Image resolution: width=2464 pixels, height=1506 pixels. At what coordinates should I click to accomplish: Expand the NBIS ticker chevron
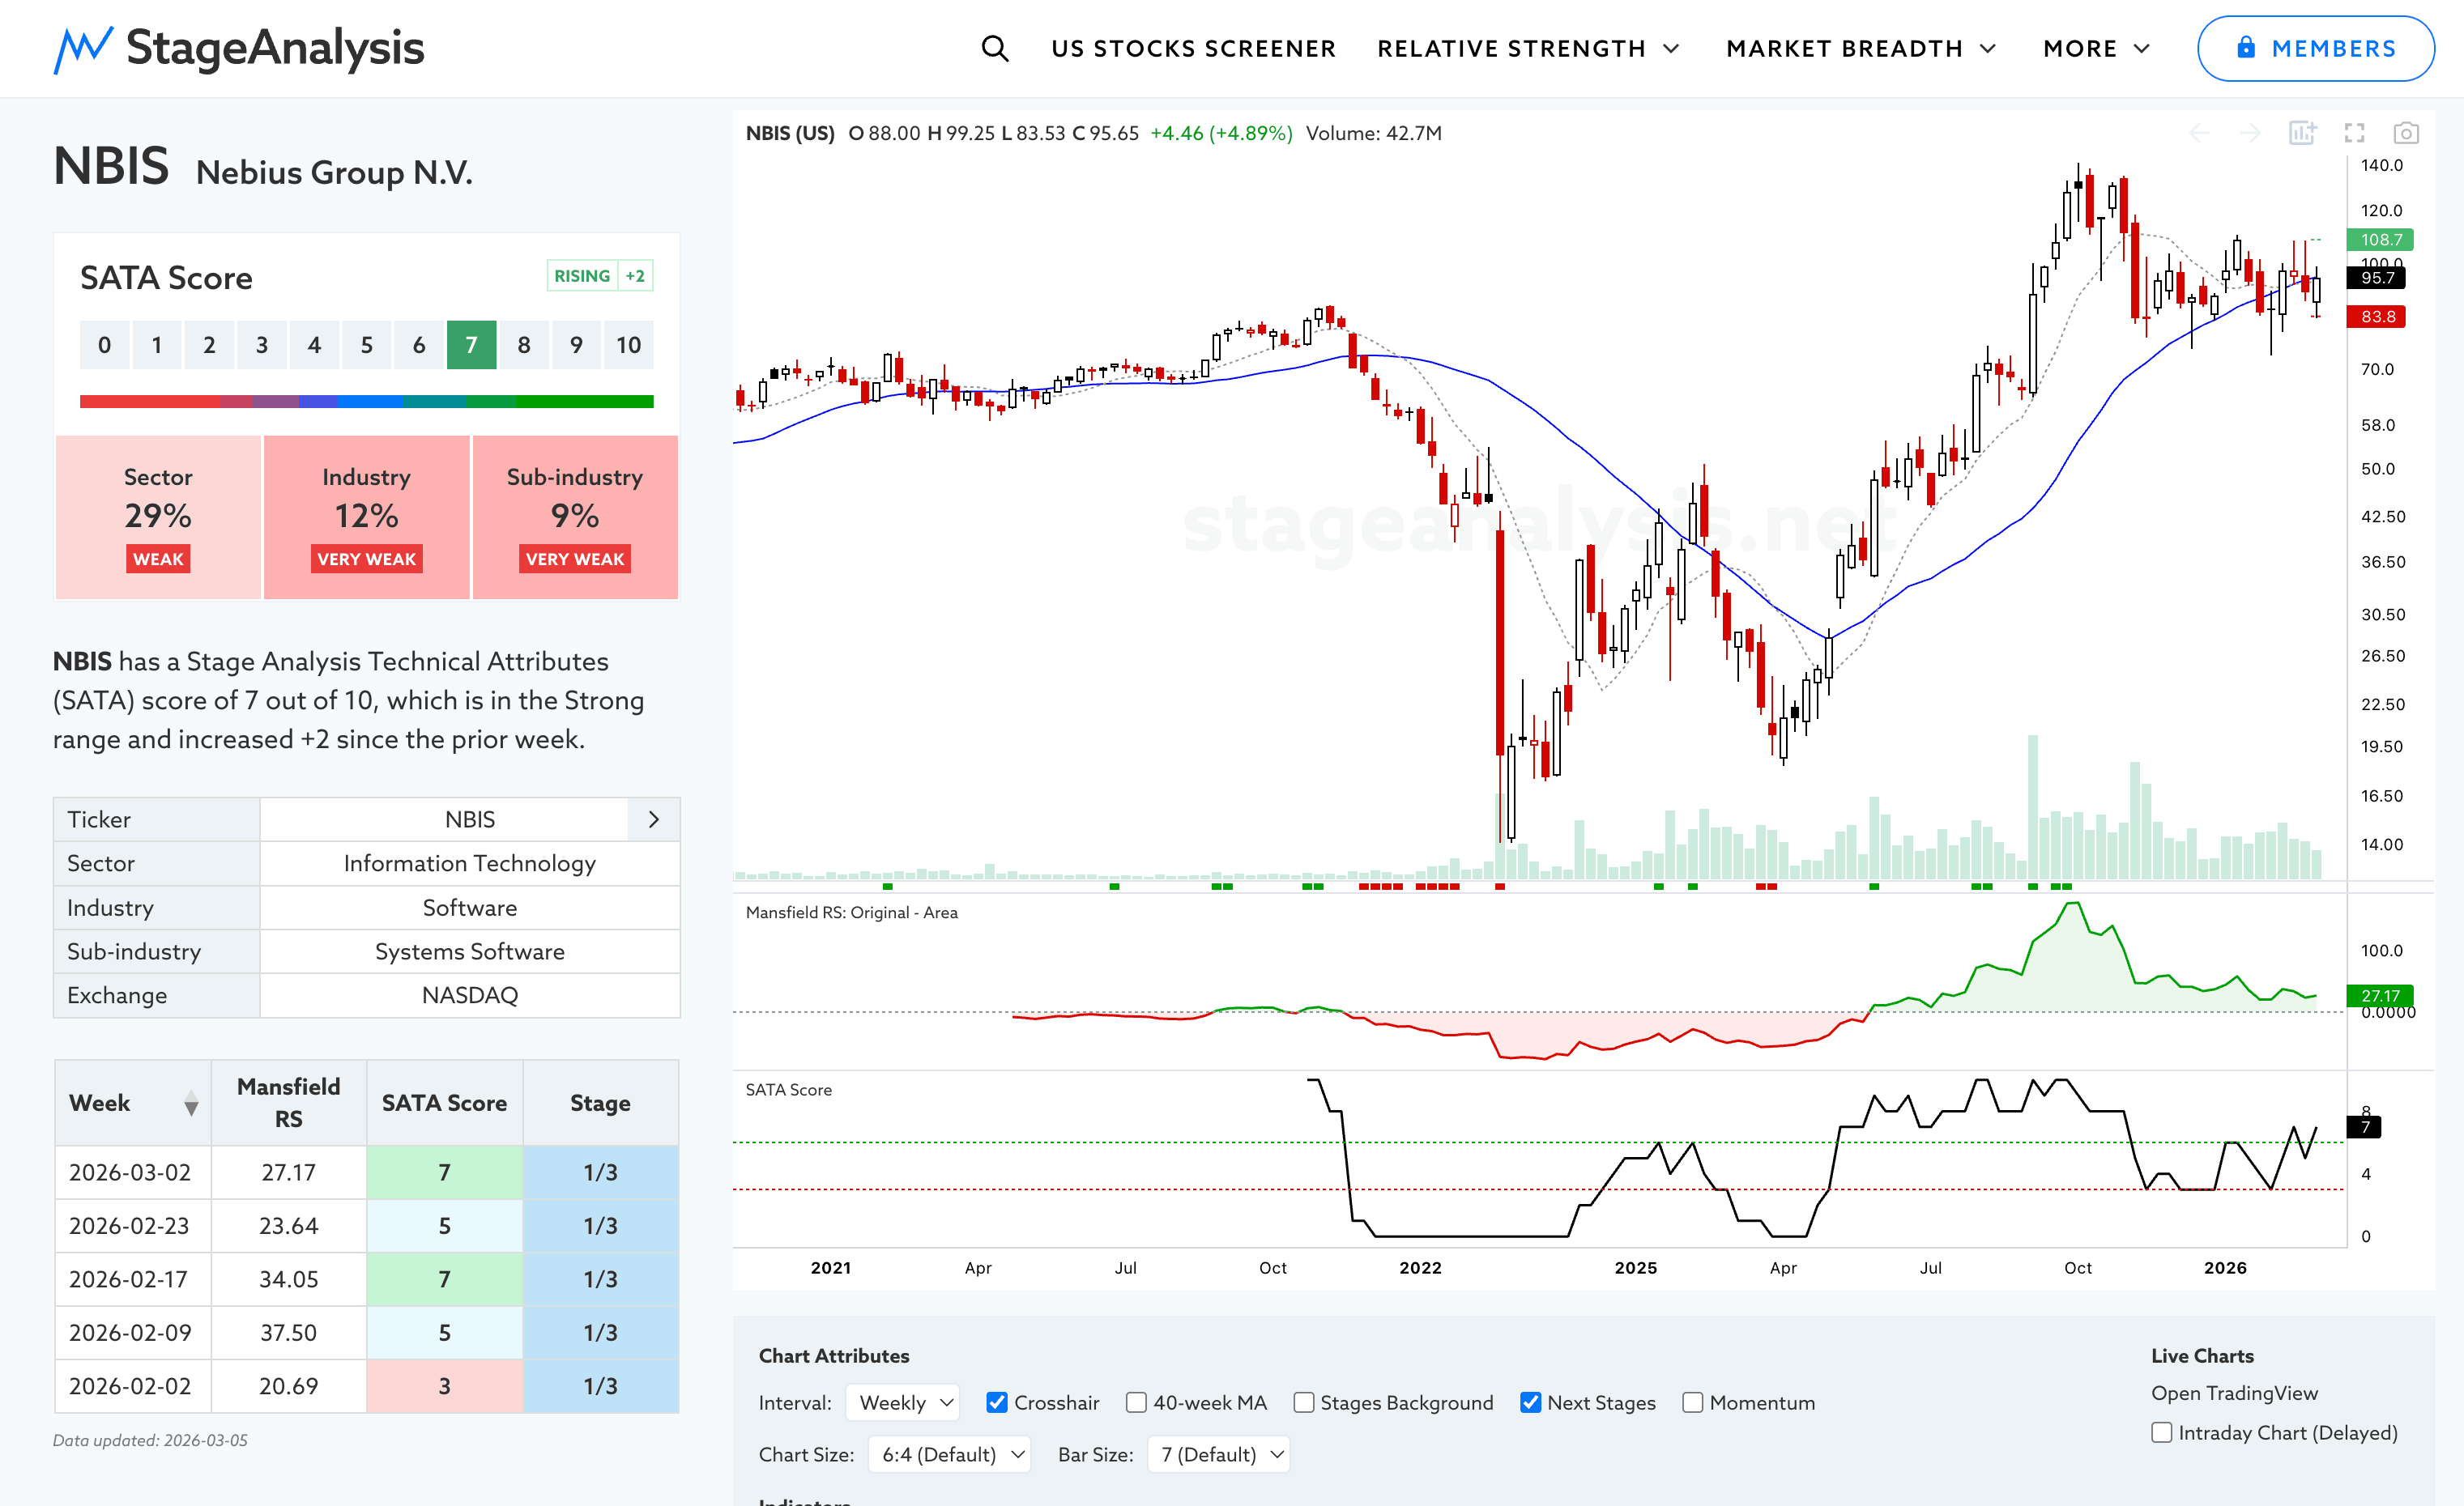[654, 819]
